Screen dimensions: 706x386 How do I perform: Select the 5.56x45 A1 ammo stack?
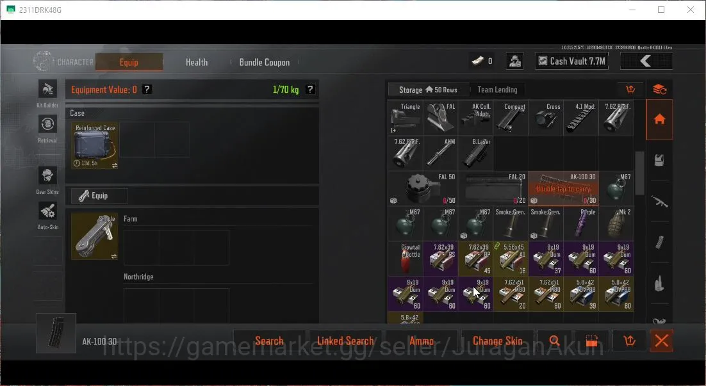tap(511, 258)
